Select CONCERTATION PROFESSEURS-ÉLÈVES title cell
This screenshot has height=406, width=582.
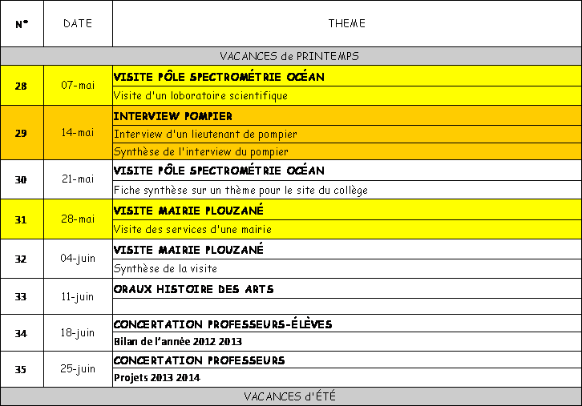coord(223,324)
